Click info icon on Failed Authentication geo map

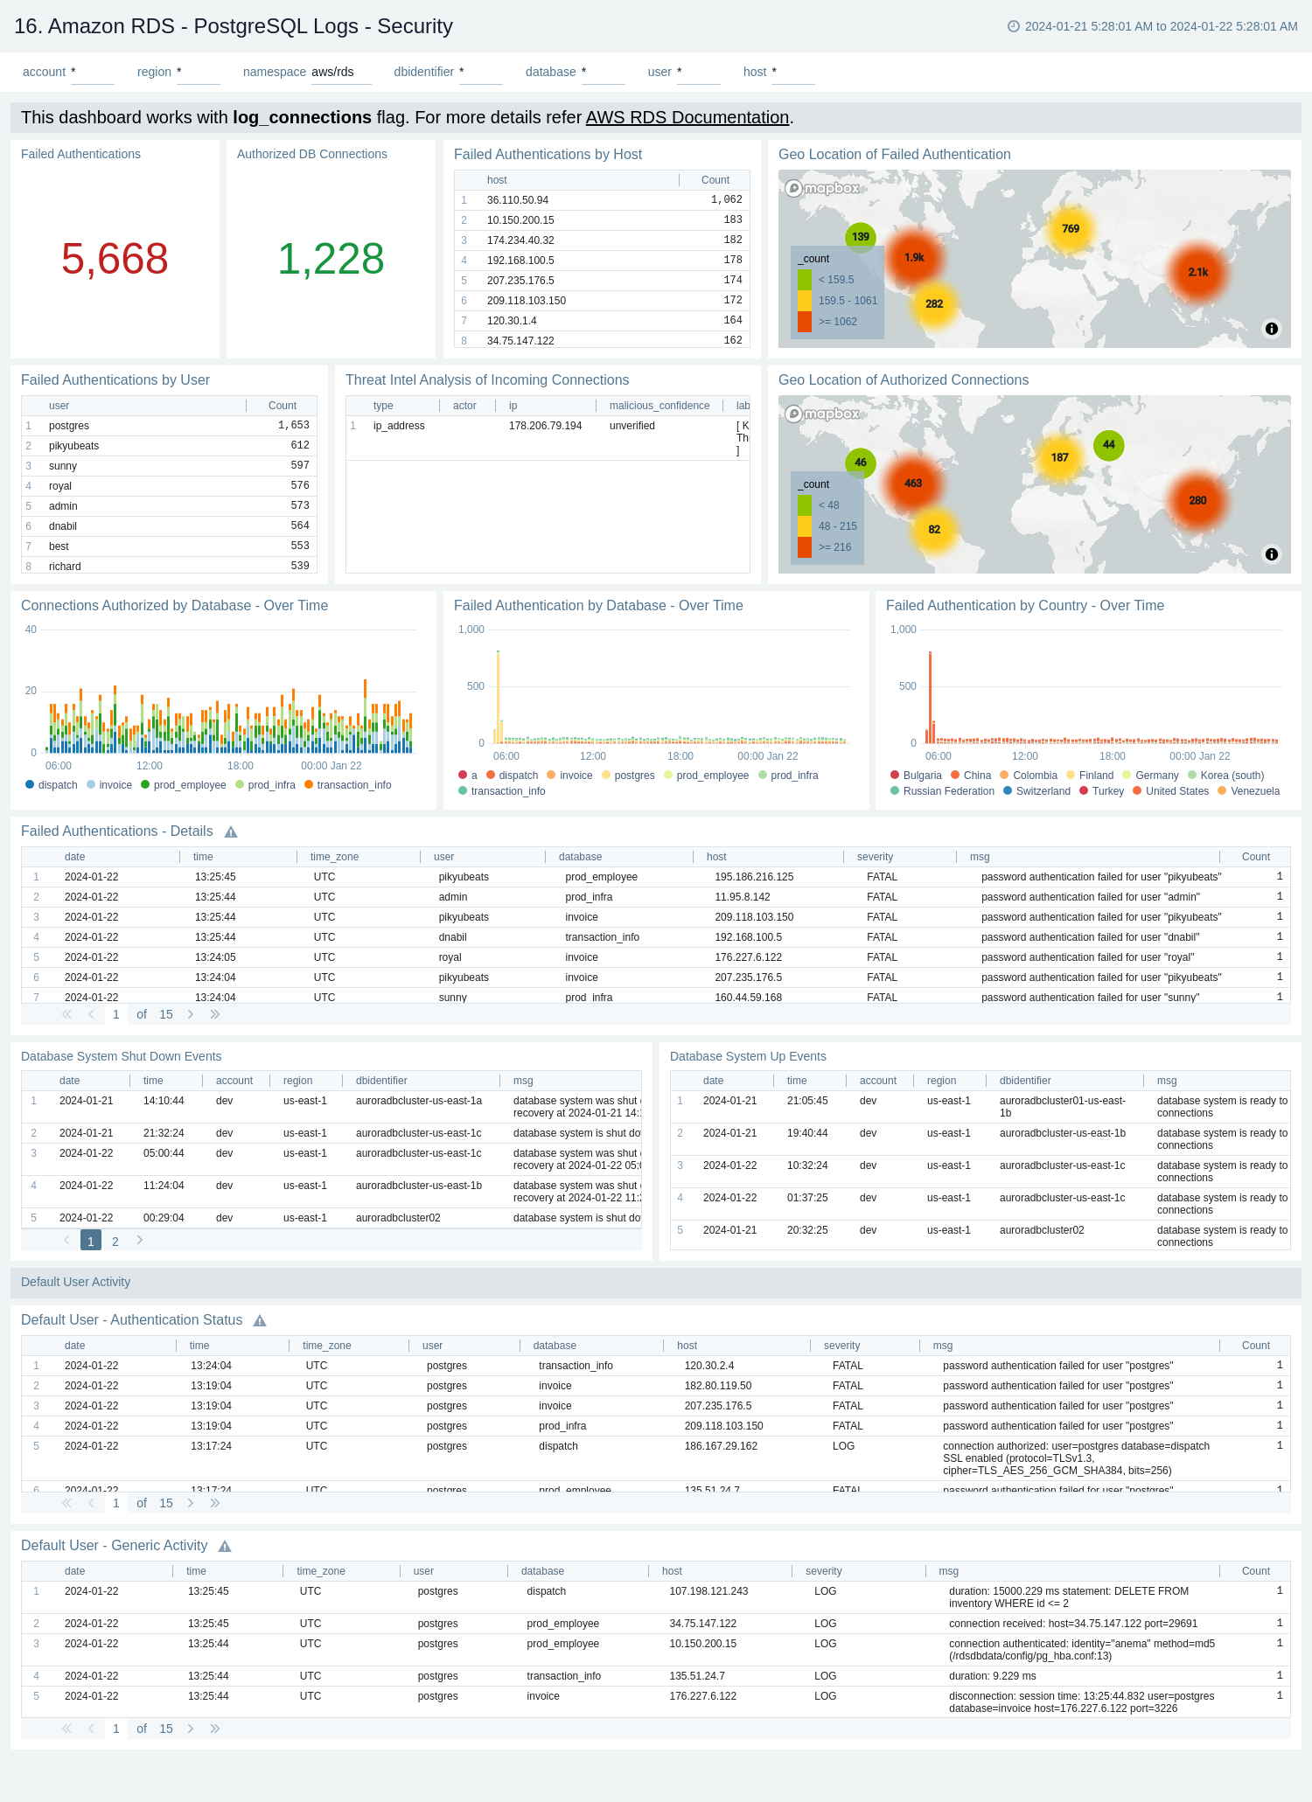1272,329
